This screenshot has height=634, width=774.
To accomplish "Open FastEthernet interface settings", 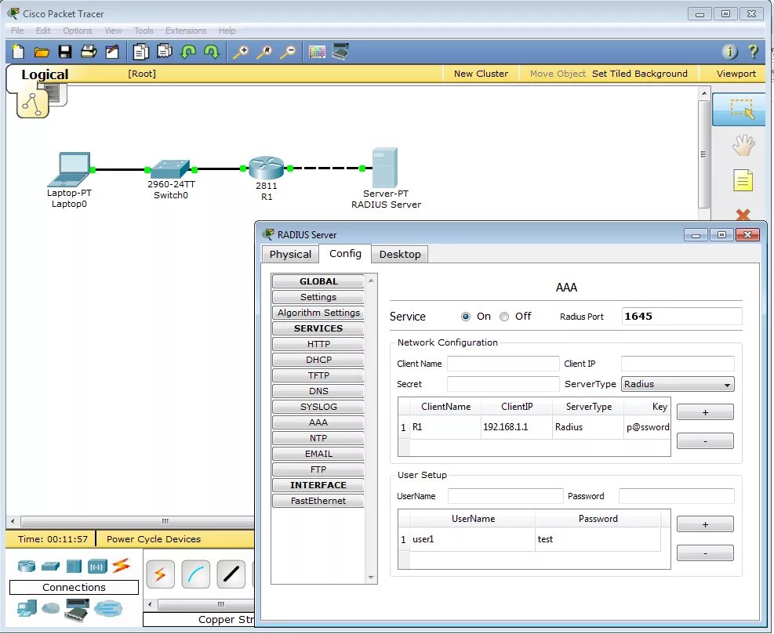I will 318,501.
